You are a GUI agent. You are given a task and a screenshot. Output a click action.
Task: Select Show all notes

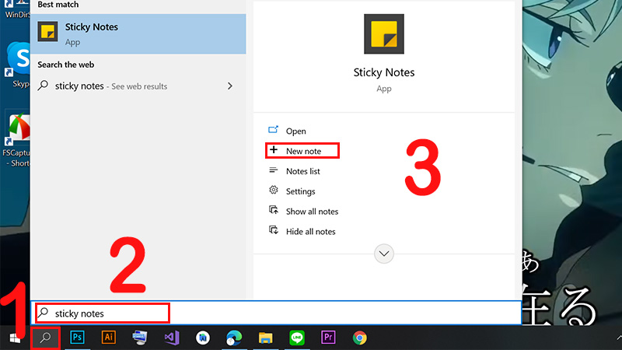pyautogui.click(x=312, y=212)
